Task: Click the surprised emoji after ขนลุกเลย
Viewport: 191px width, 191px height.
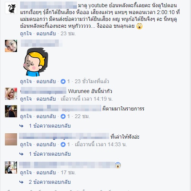Action: [x=139, y=26]
